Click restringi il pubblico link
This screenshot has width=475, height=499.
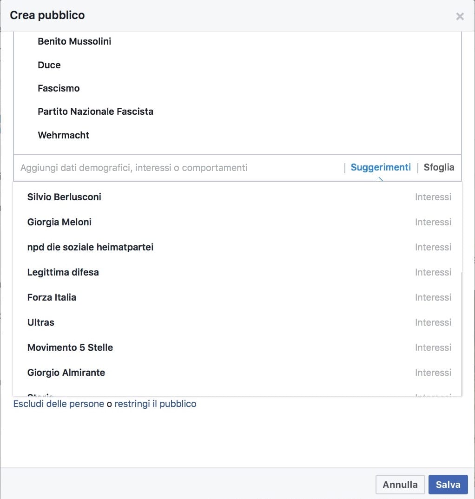tap(155, 404)
